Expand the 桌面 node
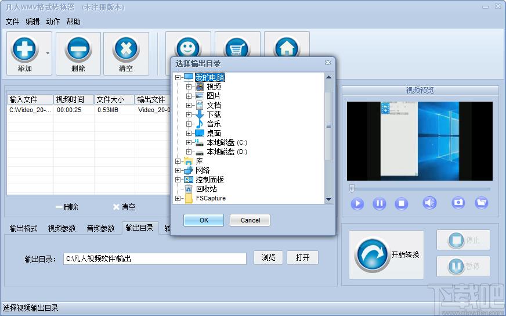The width and height of the screenshot is (506, 316). (189, 133)
